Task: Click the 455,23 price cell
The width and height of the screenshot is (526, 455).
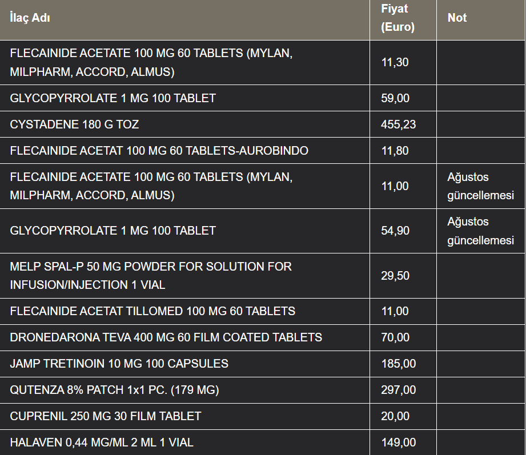Action: click(x=398, y=124)
